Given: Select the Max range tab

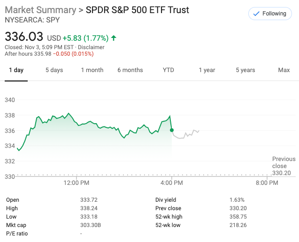Looking at the screenshot, I should 284,70.
